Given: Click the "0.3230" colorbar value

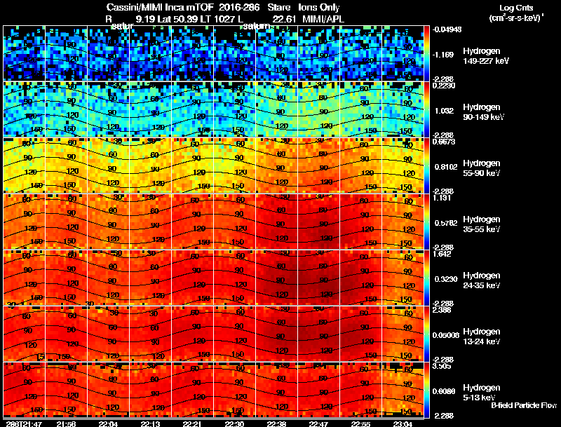Looking at the screenshot, I should (x=446, y=279).
